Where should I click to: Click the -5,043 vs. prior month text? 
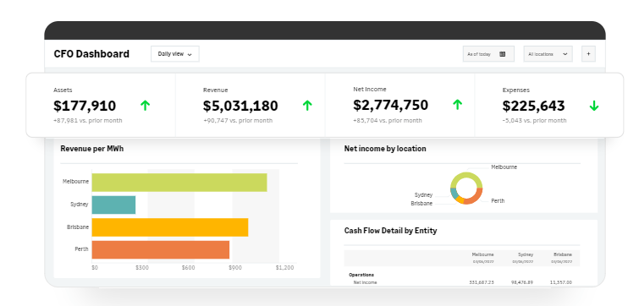tap(534, 120)
